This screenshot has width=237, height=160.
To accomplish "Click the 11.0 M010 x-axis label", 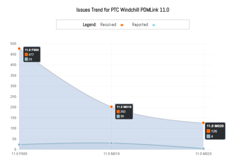I will point(111,154).
